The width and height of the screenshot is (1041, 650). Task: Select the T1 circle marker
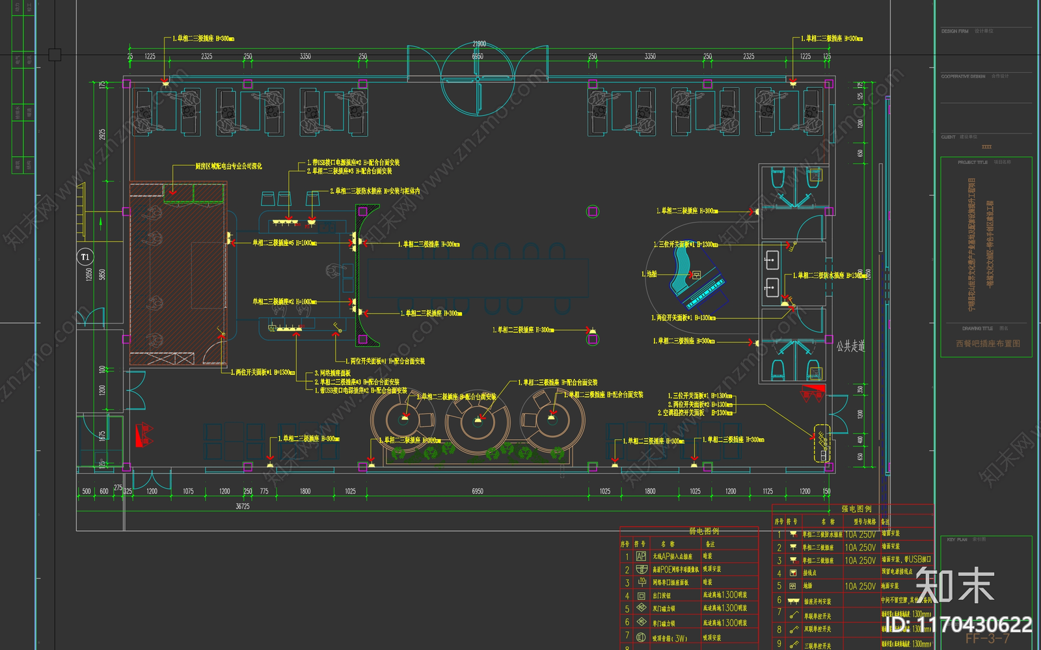click(85, 257)
